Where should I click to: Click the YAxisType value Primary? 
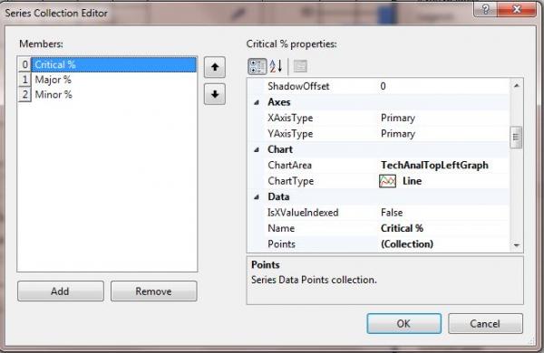pos(398,134)
